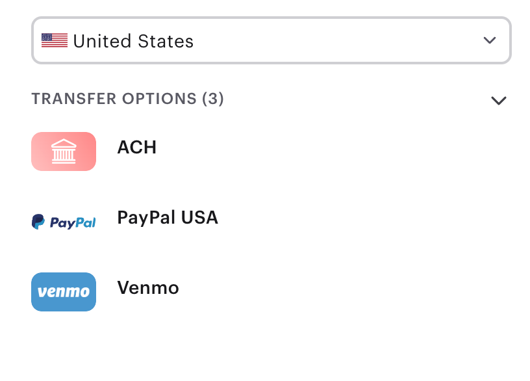Select the PayPal USA option label

pyautogui.click(x=168, y=218)
